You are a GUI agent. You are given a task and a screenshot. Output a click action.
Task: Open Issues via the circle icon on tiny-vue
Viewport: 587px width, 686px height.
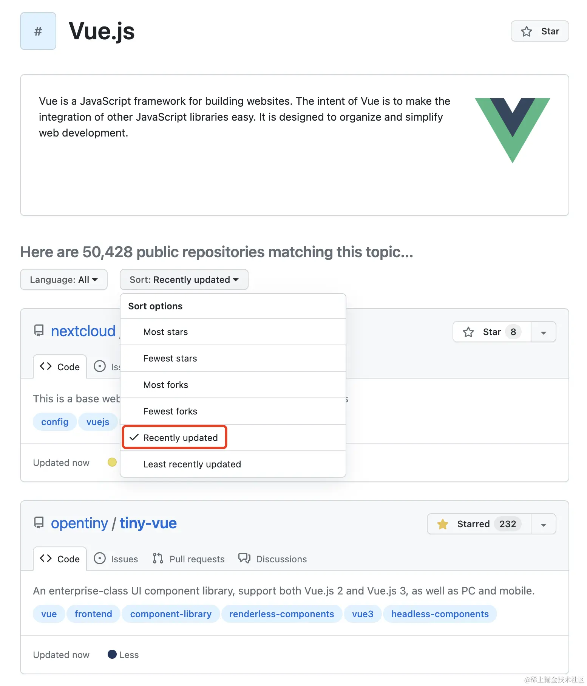99,559
